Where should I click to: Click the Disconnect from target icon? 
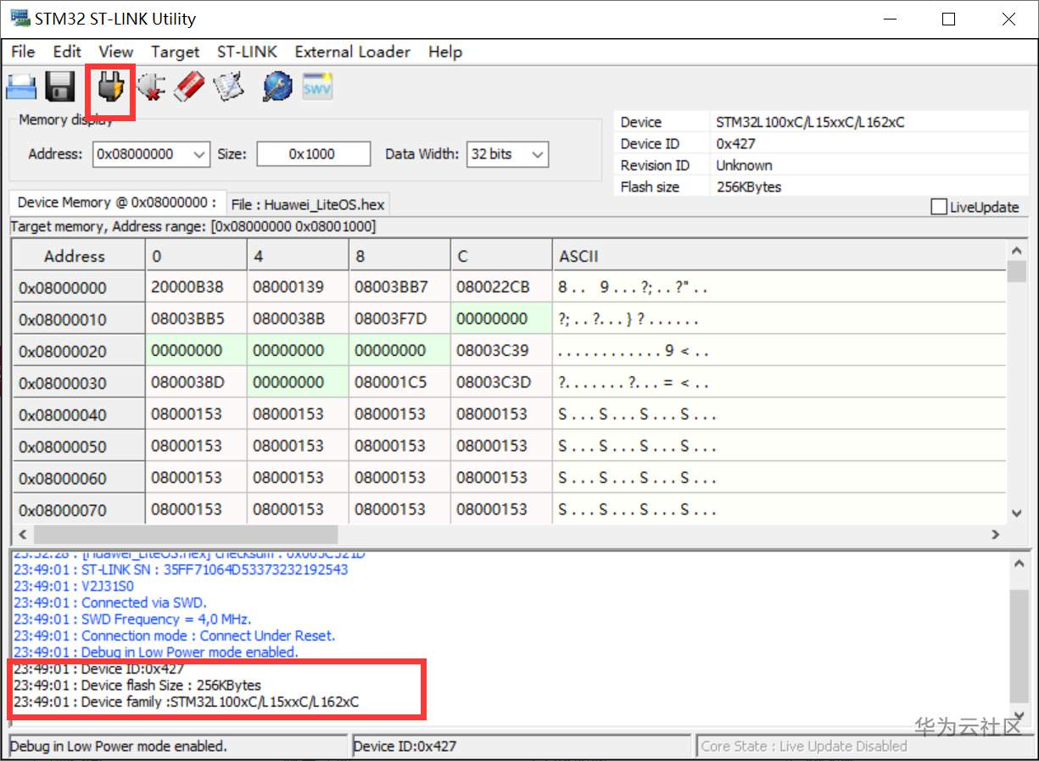(150, 86)
